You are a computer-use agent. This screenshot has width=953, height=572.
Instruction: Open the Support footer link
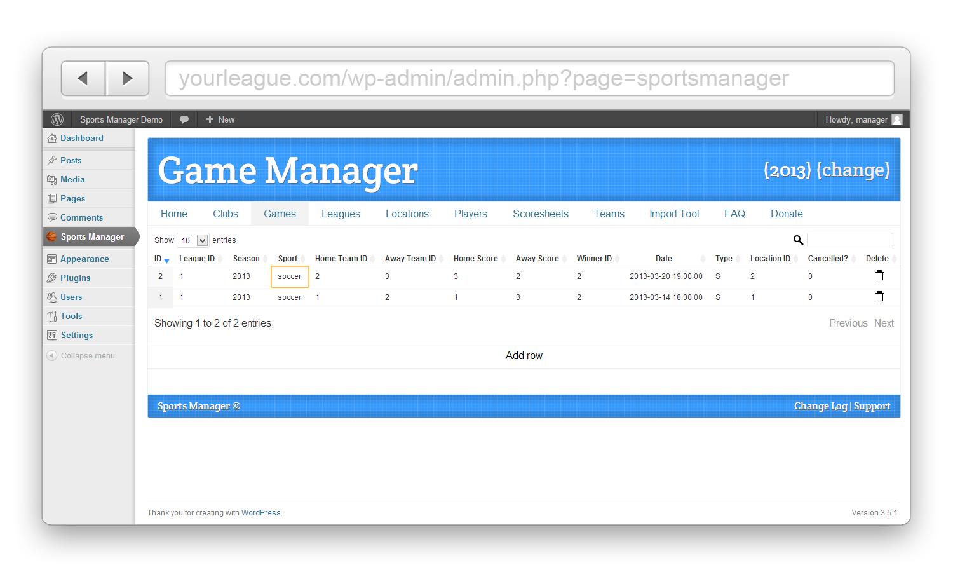[872, 406]
